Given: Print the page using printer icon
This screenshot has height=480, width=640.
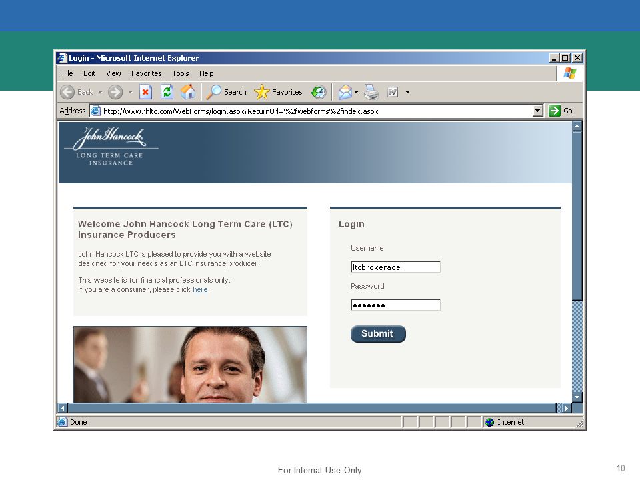Looking at the screenshot, I should (x=371, y=92).
